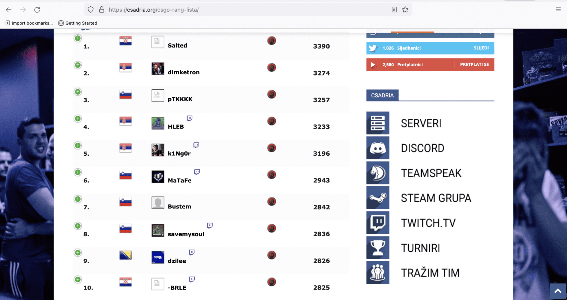Click YouTube PRETPLATI SE button

click(474, 64)
